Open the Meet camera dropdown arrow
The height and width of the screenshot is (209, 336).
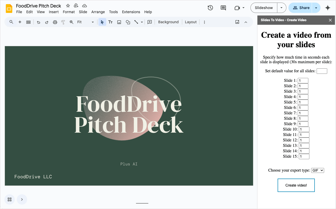[243, 8]
